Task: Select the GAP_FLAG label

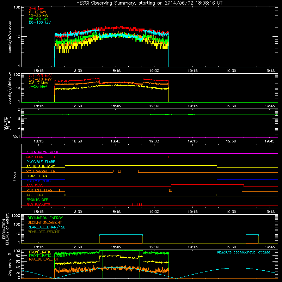Action: click(35, 157)
